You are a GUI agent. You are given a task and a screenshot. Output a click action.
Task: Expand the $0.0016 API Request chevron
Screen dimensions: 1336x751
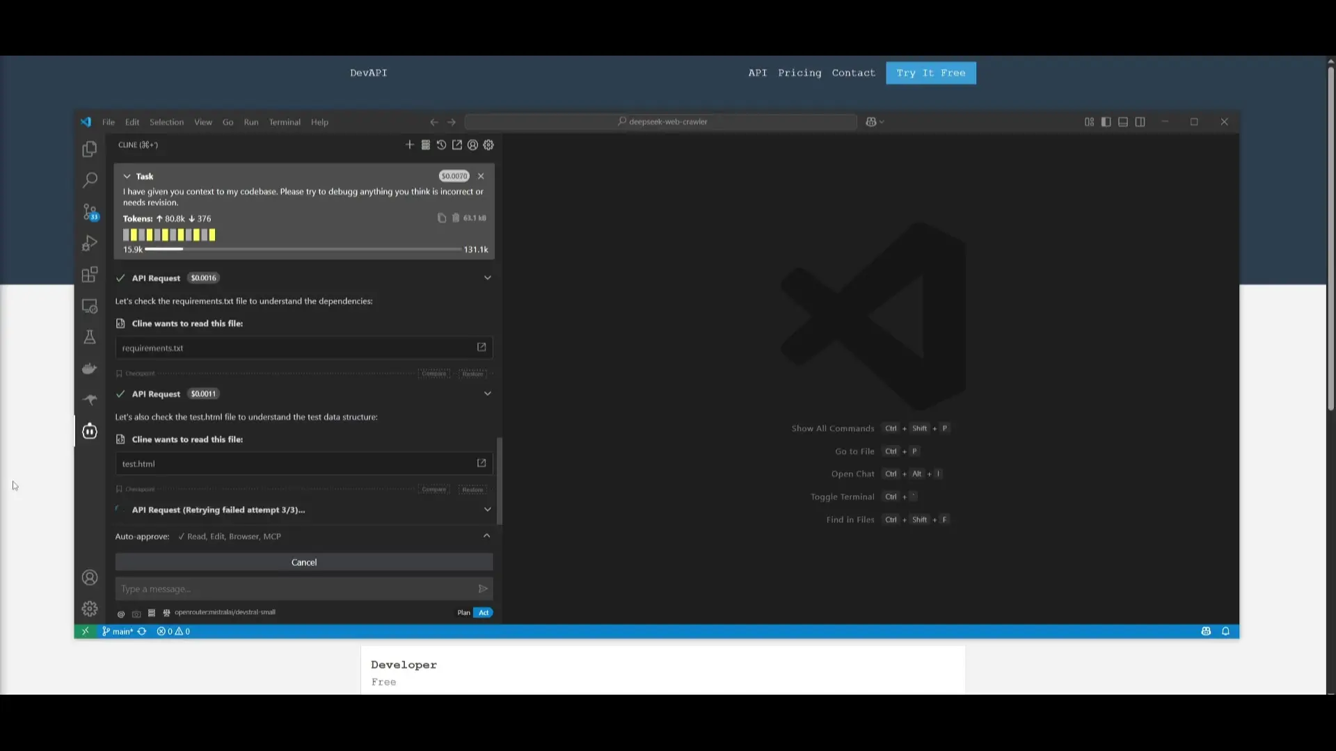point(488,278)
